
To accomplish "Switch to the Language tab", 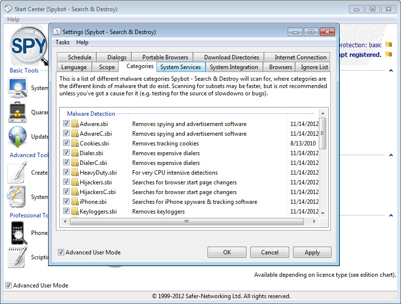I will (74, 67).
